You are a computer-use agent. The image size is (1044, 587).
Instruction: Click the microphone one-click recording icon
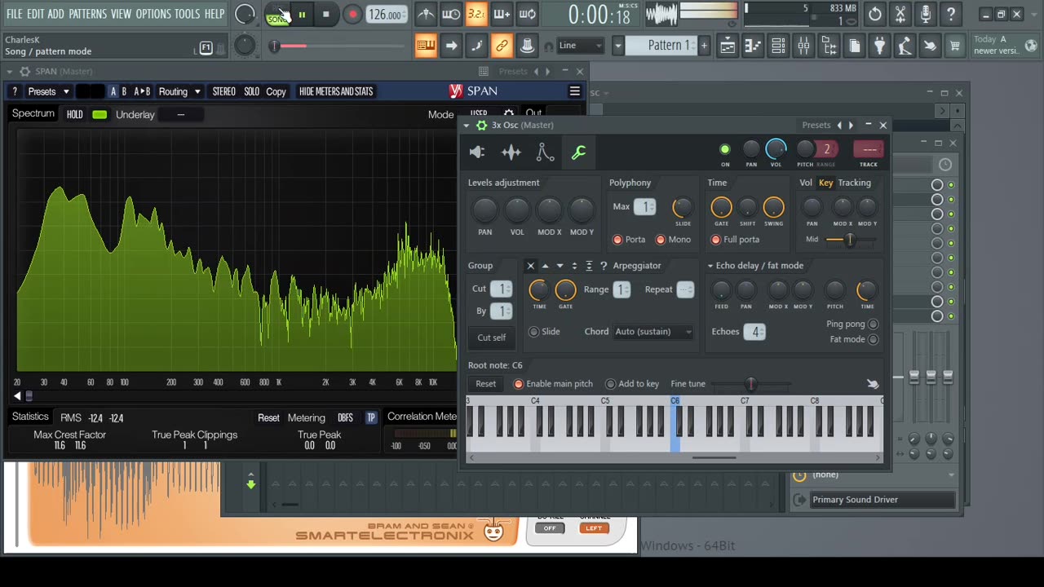tap(926, 14)
